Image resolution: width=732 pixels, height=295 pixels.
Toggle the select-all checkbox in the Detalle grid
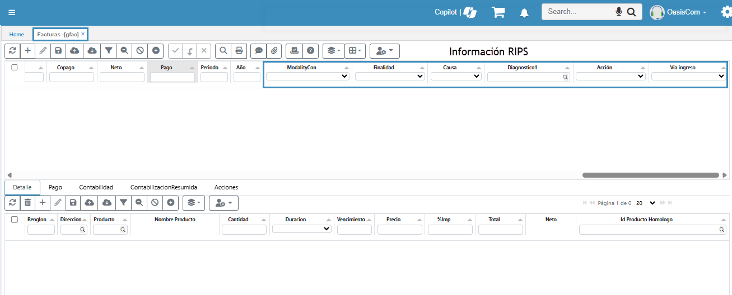point(15,220)
